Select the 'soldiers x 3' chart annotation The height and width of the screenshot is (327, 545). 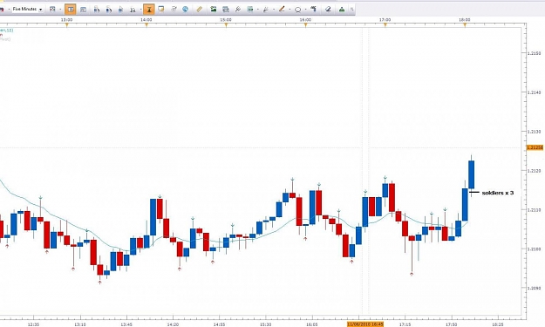coord(497,193)
